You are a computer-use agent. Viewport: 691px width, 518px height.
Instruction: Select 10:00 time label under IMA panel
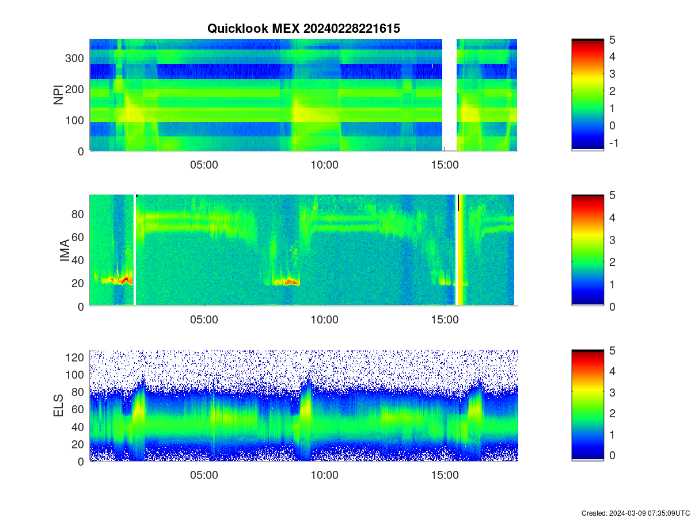[324, 321]
